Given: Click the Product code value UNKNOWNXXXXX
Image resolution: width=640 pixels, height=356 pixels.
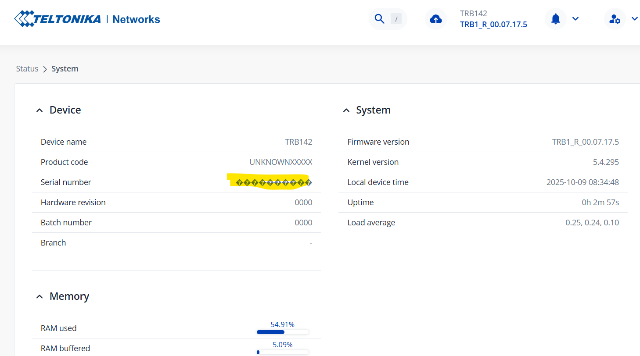Looking at the screenshot, I should point(280,162).
